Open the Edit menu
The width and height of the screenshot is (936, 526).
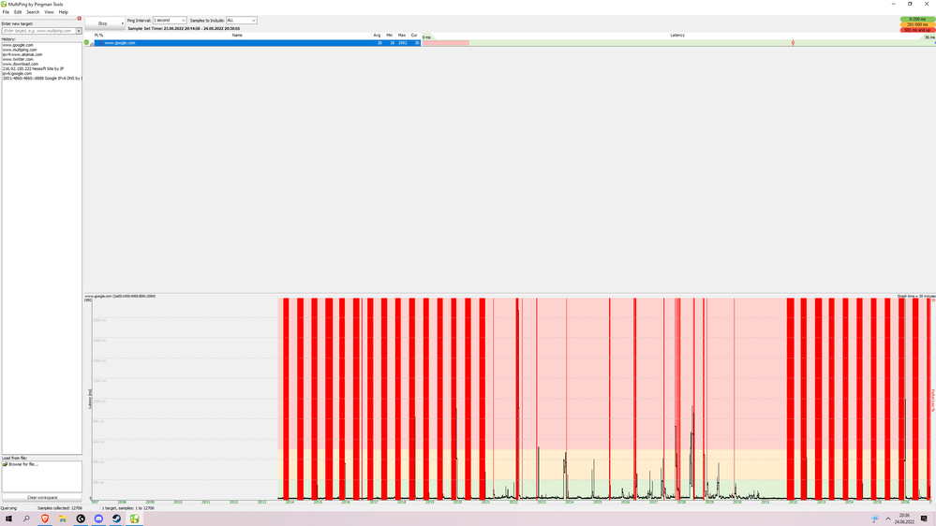tap(18, 12)
